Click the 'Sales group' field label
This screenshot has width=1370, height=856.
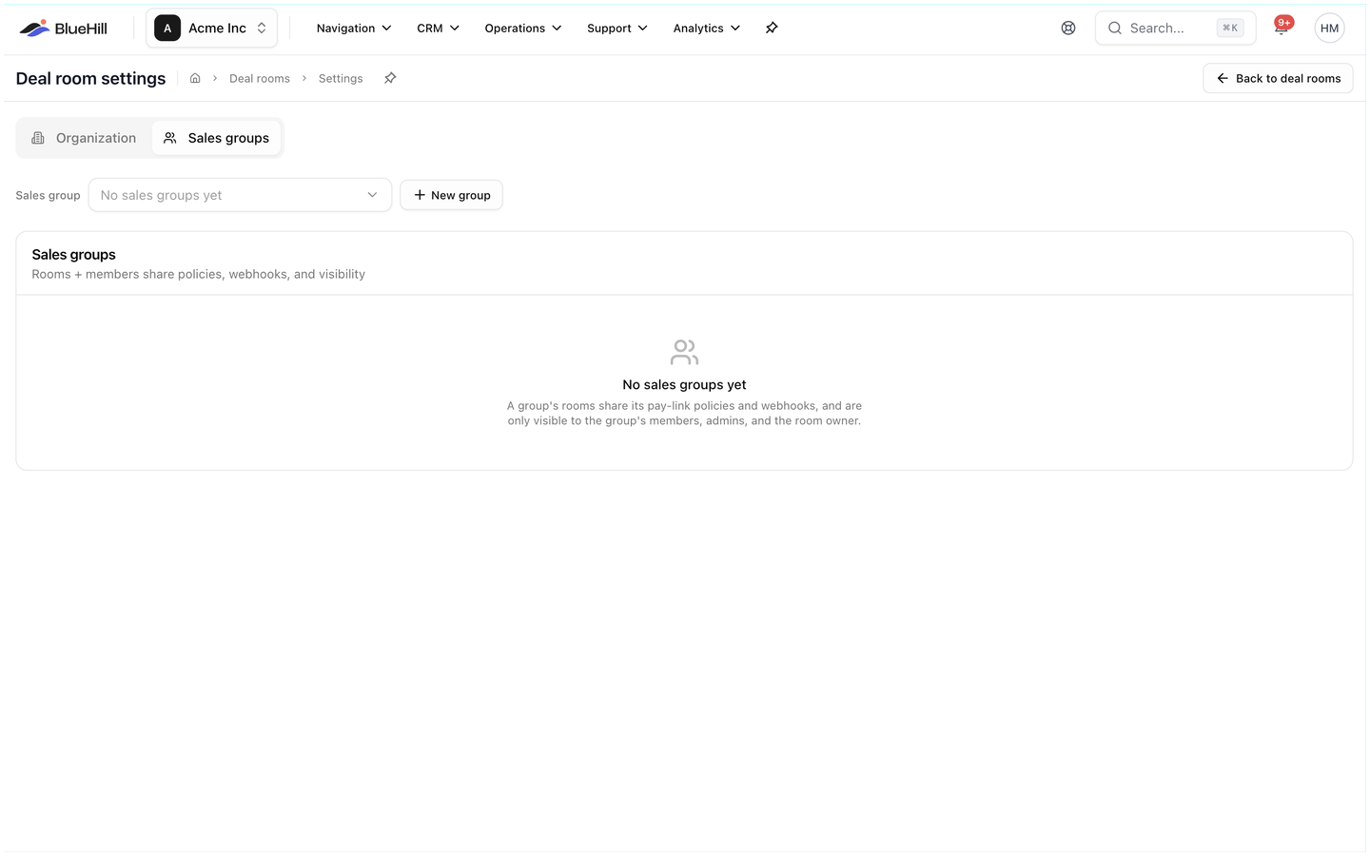(x=48, y=195)
